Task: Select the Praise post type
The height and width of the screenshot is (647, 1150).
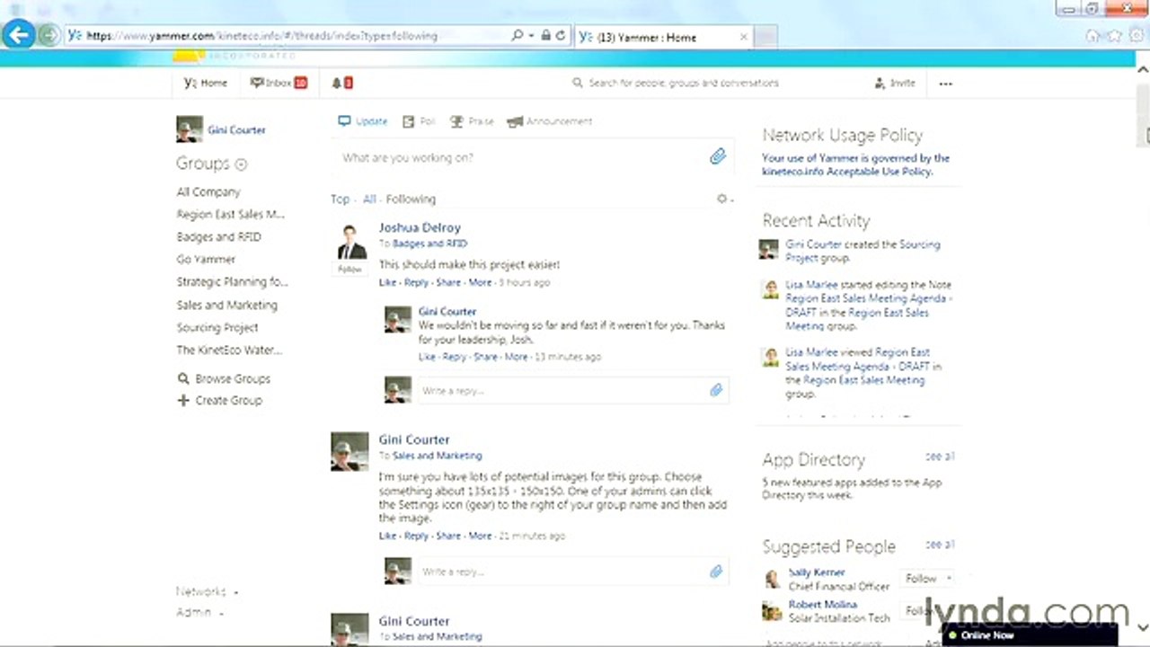Action: [x=472, y=121]
